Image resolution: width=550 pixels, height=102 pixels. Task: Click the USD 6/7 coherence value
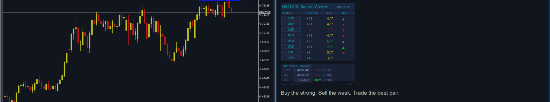point(330,41)
